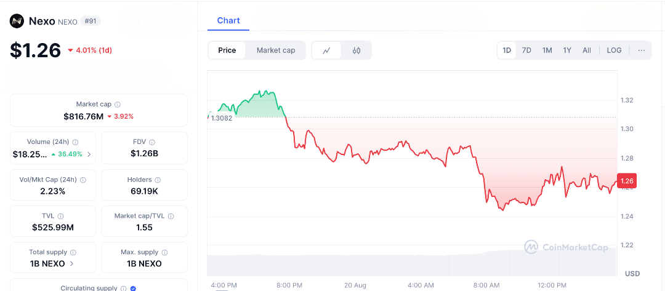The image size is (665, 291).
Task: Click the 1.26 current price chart marker
Action: click(627, 181)
